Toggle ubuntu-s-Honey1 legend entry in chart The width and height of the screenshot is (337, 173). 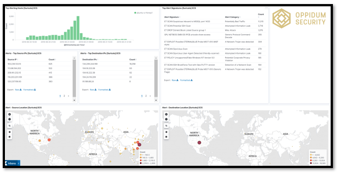click(x=143, y=13)
